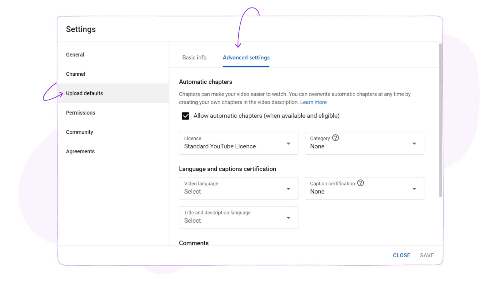Switch to the Basic info tab
The height and width of the screenshot is (281, 500).
click(x=194, y=57)
